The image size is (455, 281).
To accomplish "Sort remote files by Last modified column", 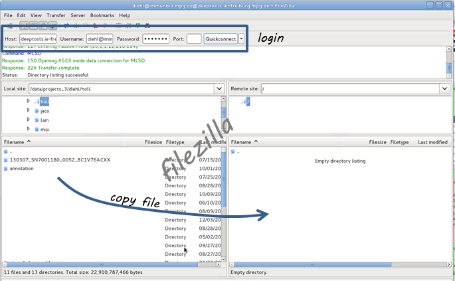I will 432,142.
